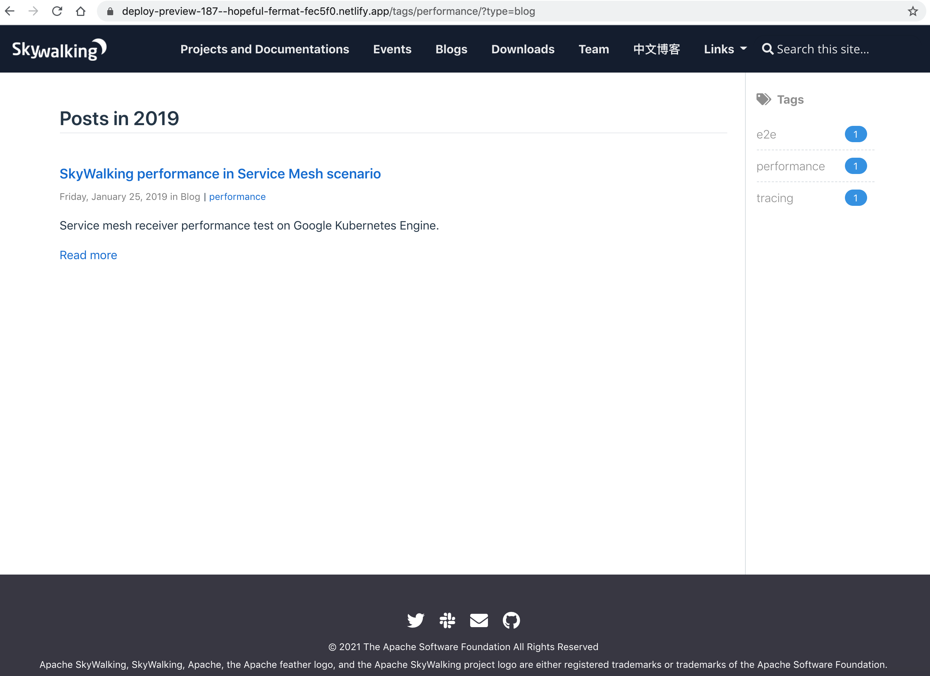The height and width of the screenshot is (676, 930).
Task: Click the browser address bar URL
Action: tap(328, 11)
